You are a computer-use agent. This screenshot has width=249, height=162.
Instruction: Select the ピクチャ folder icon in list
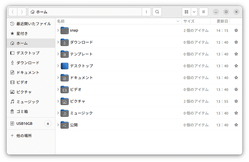[x=65, y=101]
